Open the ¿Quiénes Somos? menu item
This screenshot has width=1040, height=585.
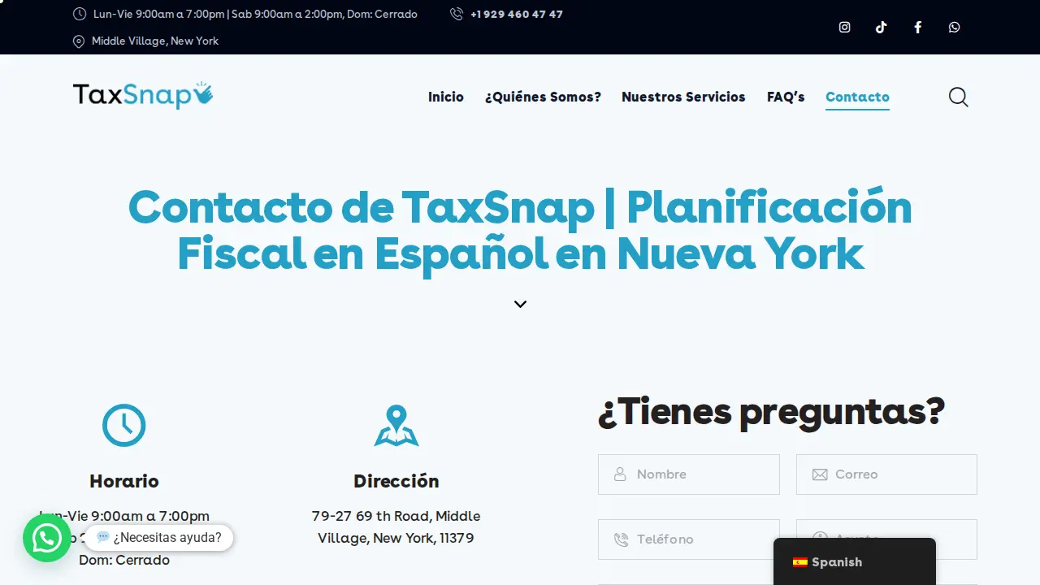543,97
